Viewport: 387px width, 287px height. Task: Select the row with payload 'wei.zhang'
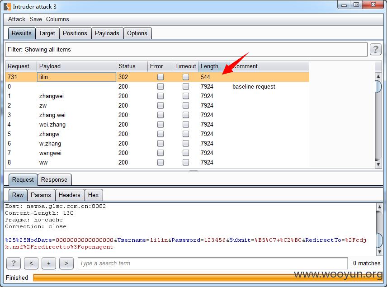point(157,124)
